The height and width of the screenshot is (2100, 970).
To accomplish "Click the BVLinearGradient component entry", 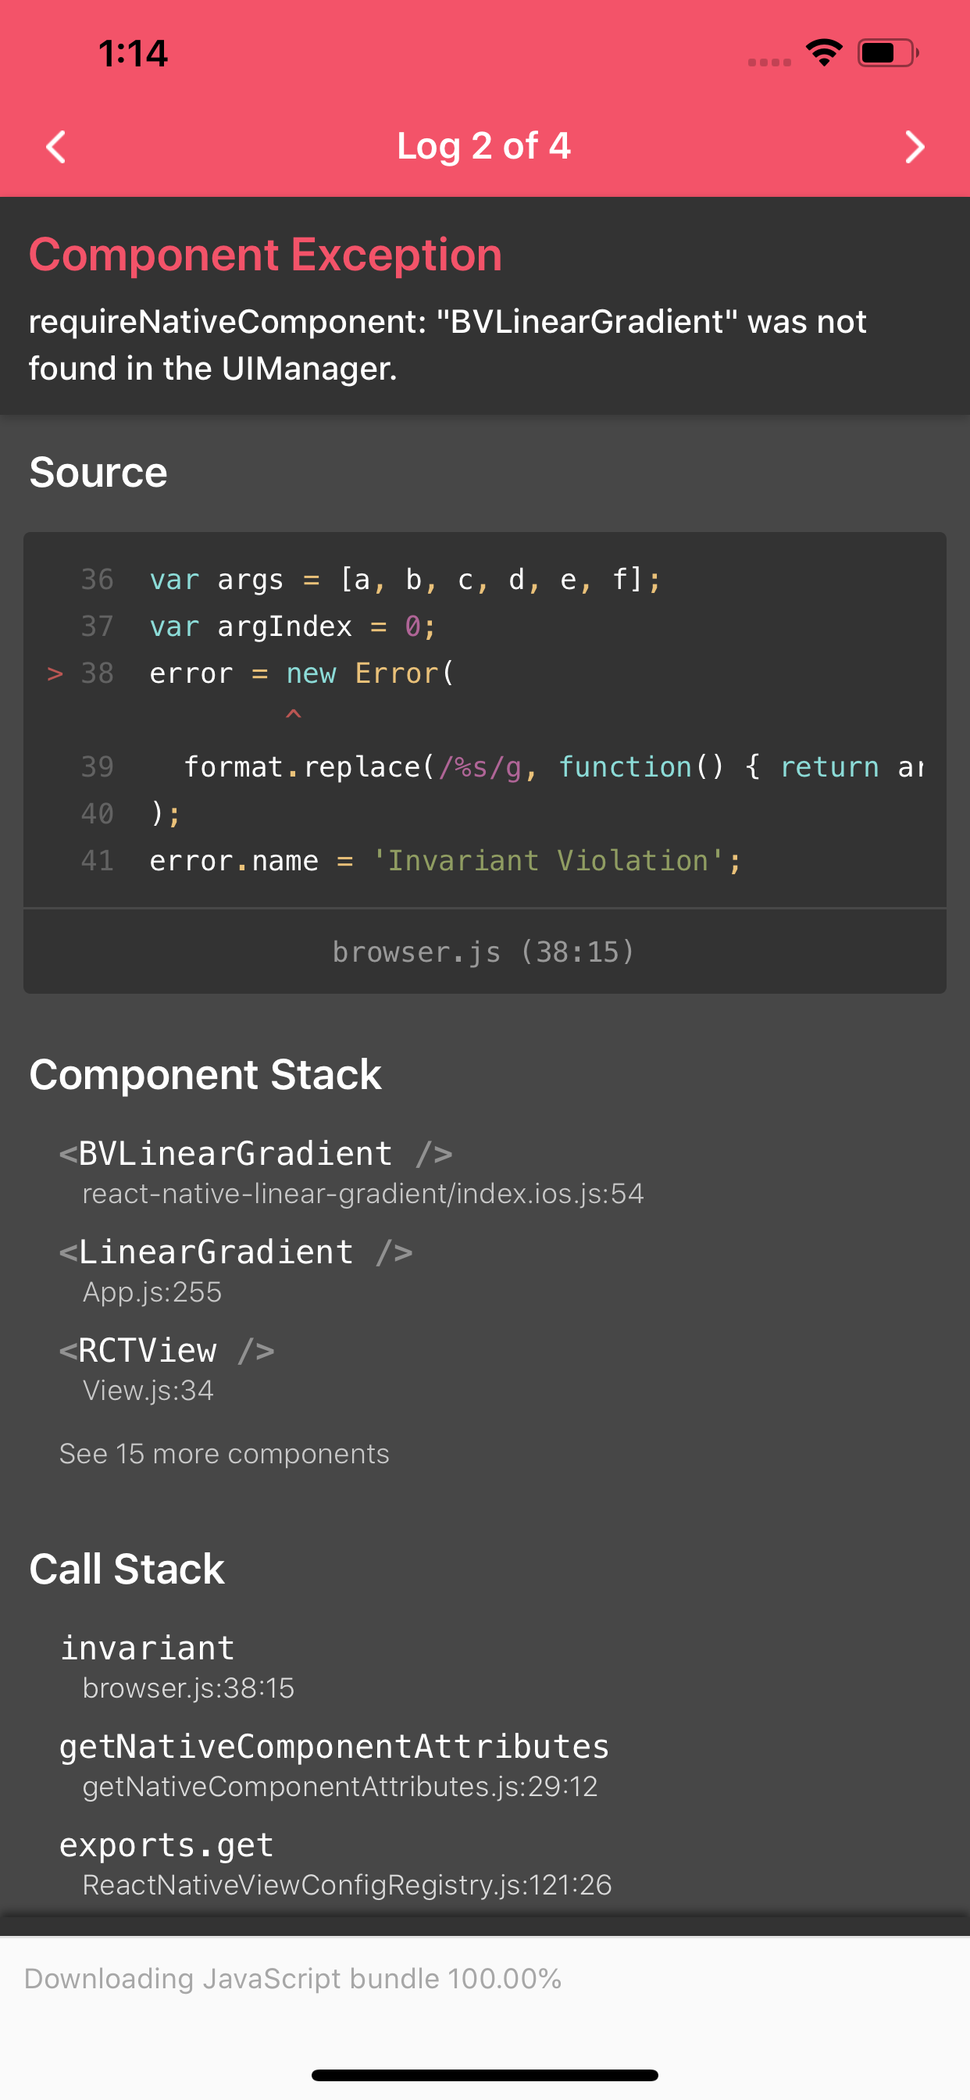I will point(255,1152).
